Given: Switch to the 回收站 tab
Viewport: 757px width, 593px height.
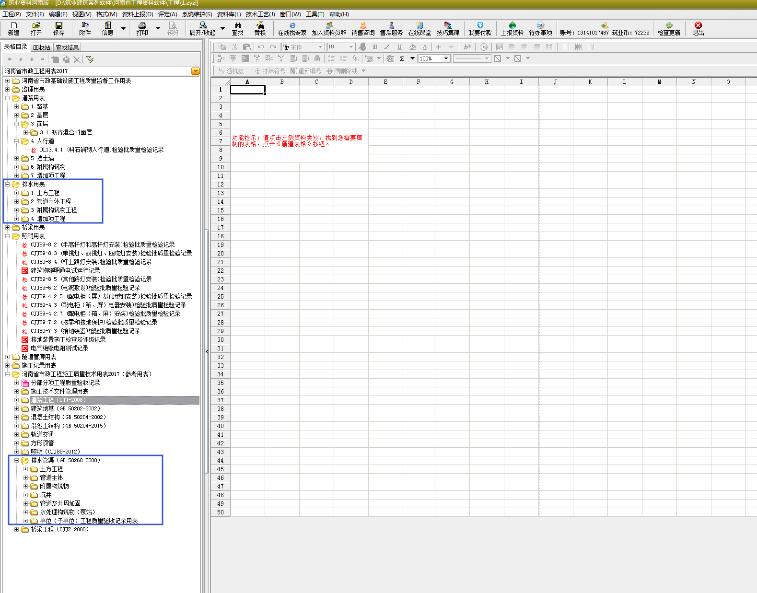Looking at the screenshot, I should point(42,47).
